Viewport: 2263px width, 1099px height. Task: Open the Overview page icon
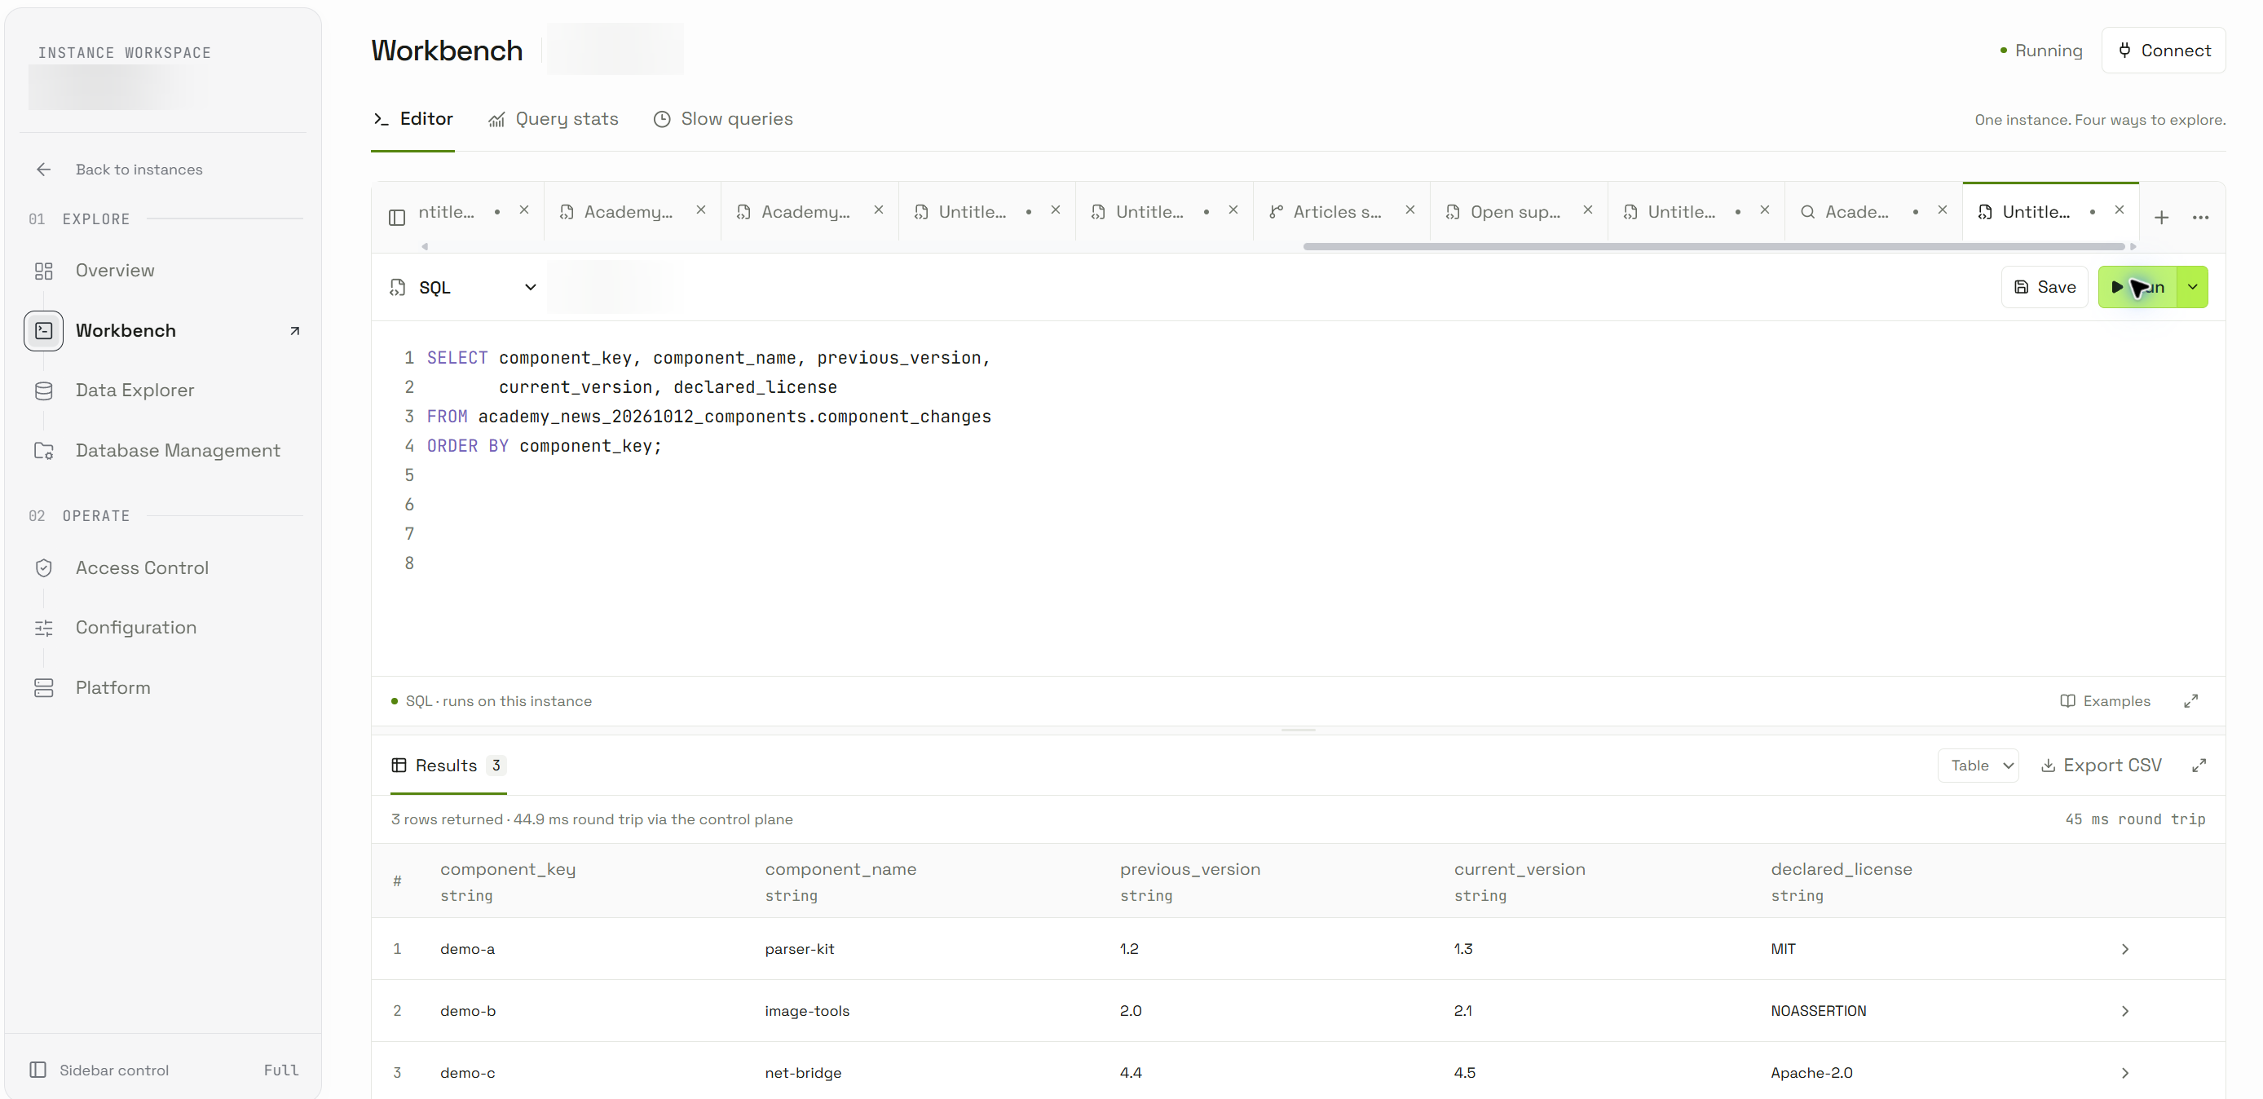(43, 271)
